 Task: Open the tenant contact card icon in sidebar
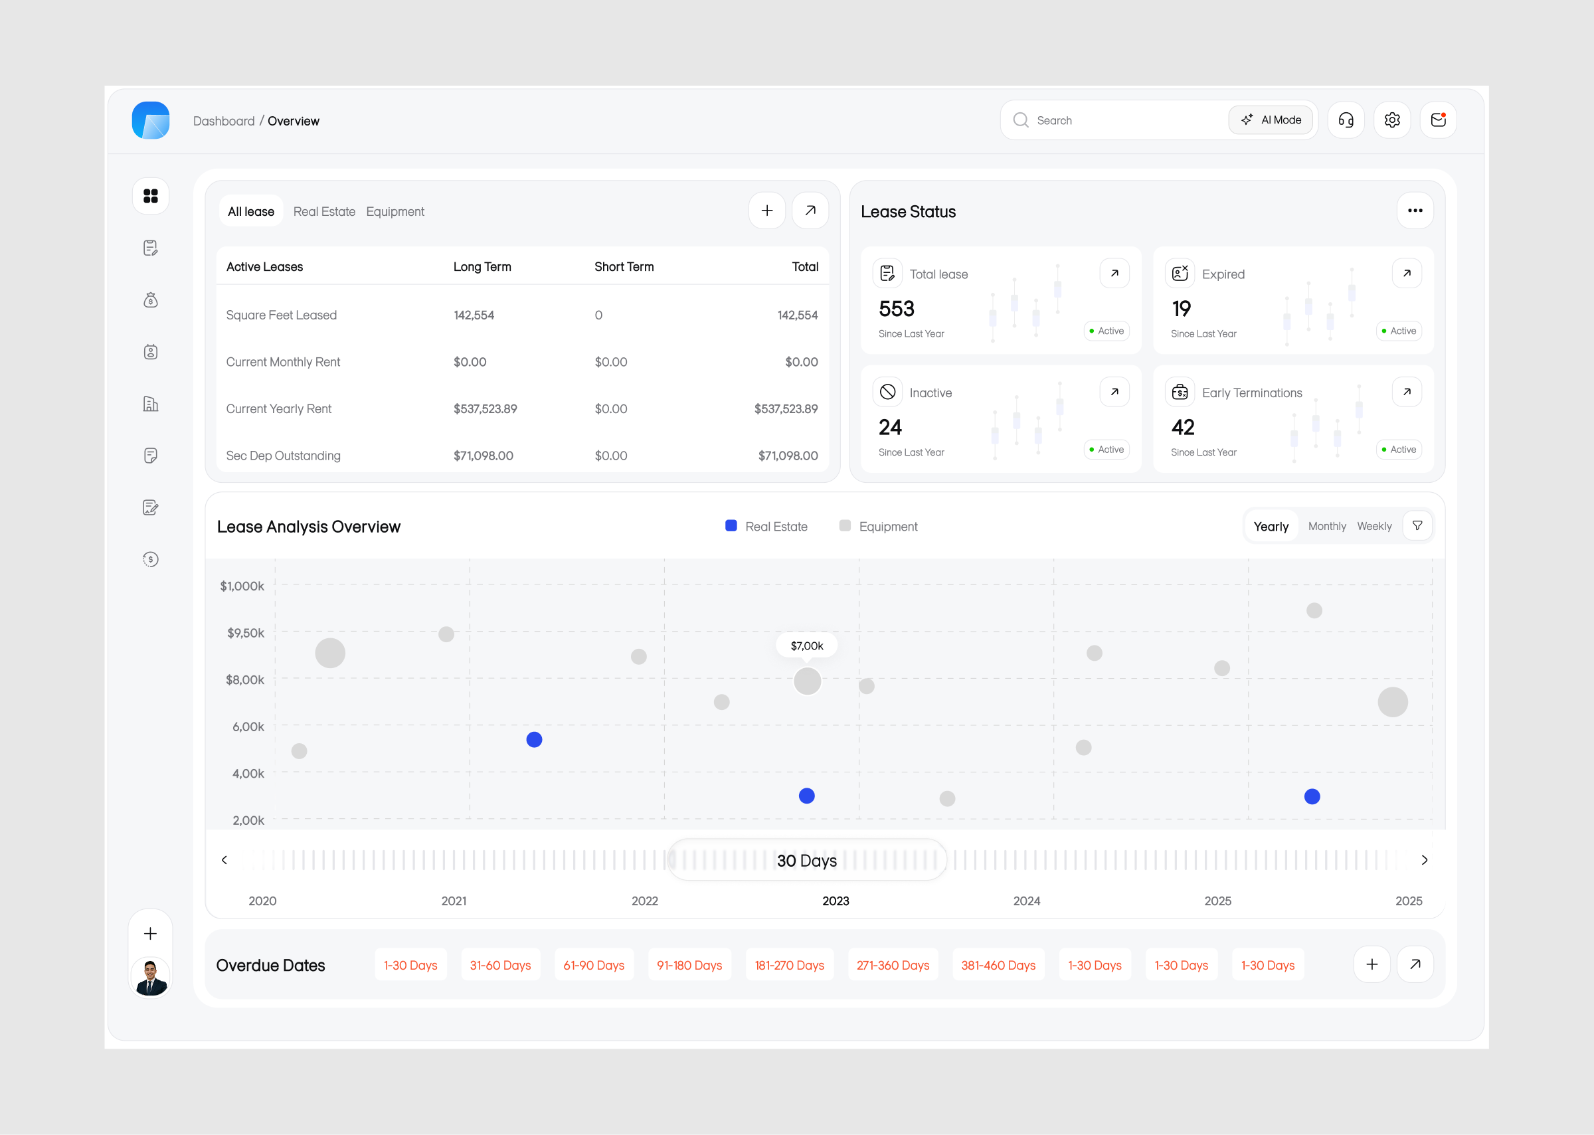150,351
